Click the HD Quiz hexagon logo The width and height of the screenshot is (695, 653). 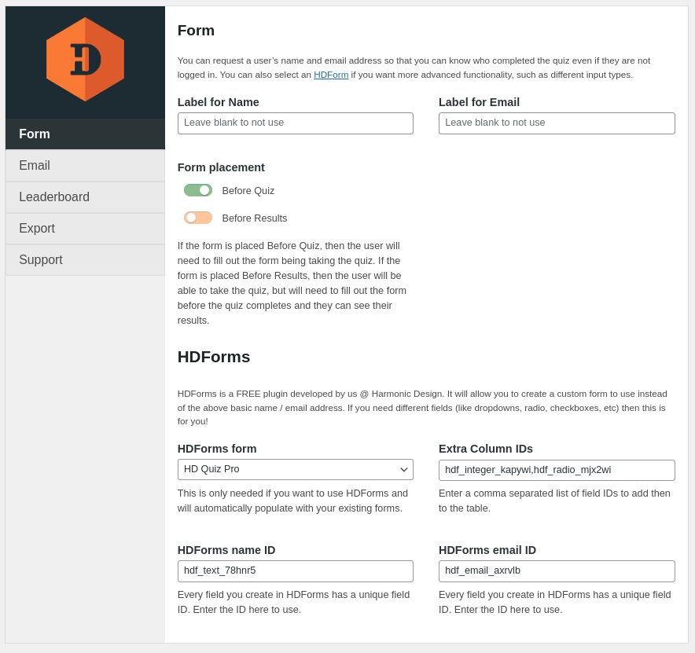[85, 60]
